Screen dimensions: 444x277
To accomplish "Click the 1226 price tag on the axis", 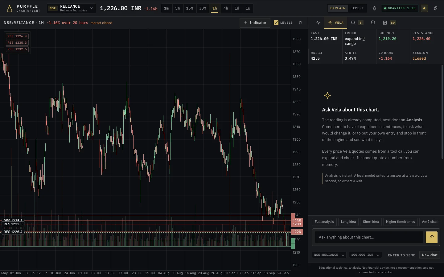I will pyautogui.click(x=297, y=232).
